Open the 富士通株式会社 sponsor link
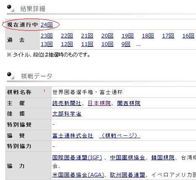This screenshot has width=196, height=180. [x=73, y=136]
